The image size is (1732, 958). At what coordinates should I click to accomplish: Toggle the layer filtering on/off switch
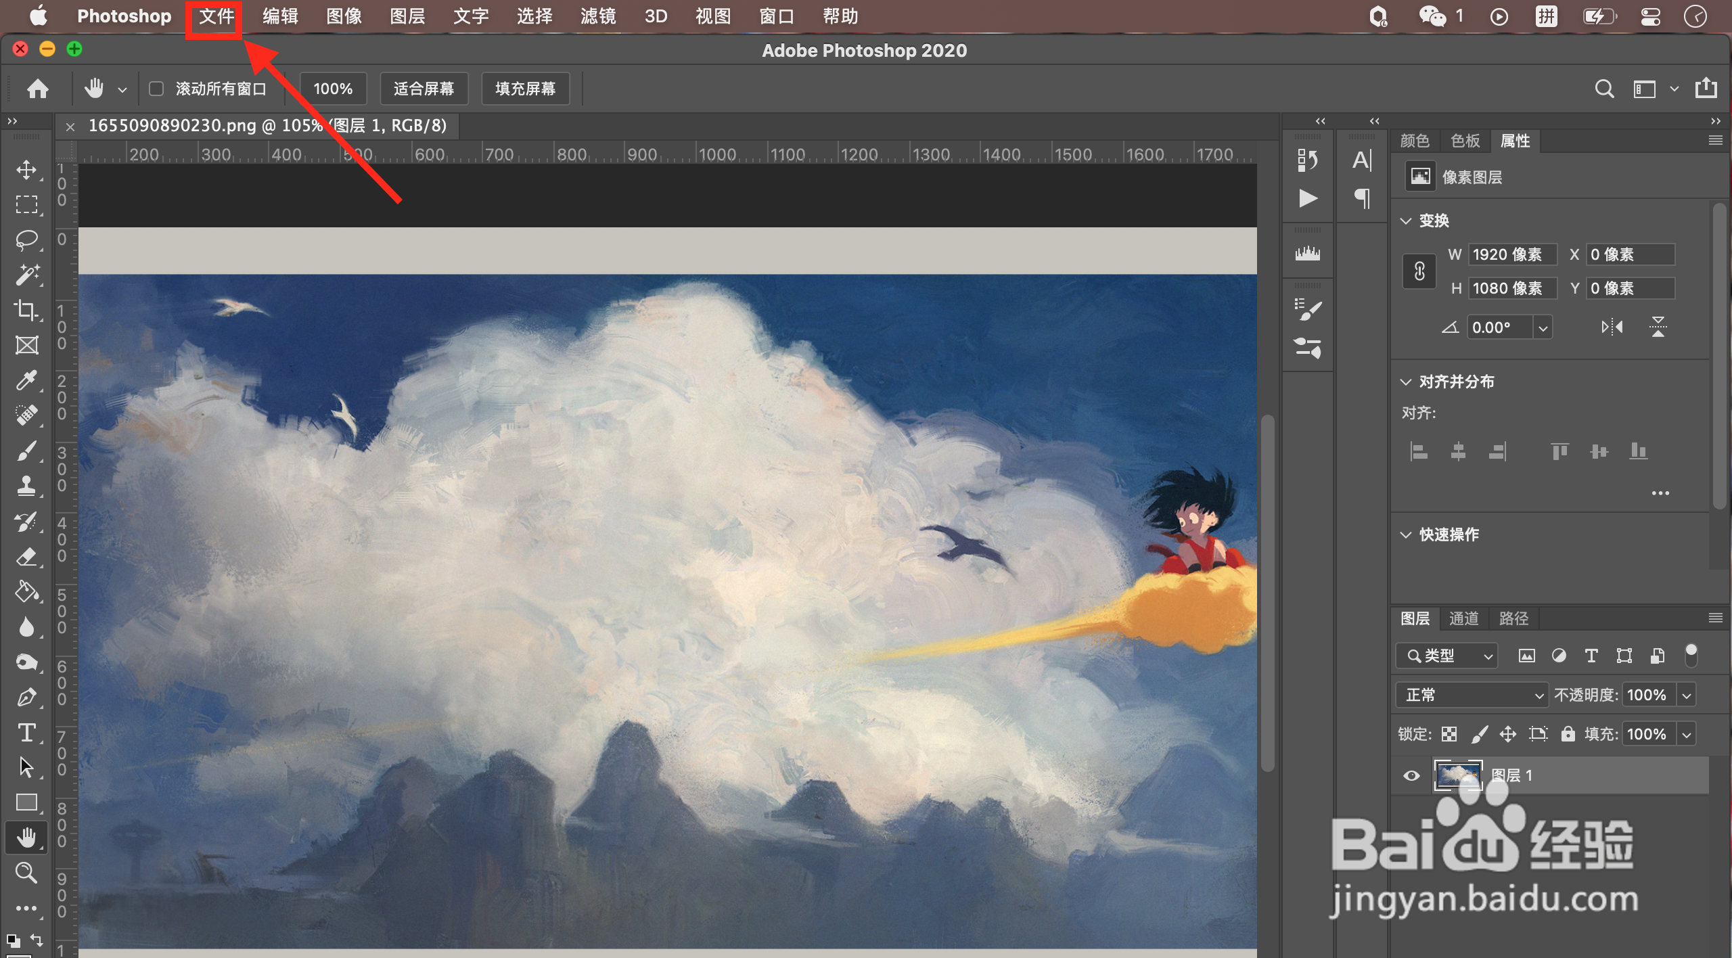(x=1691, y=656)
